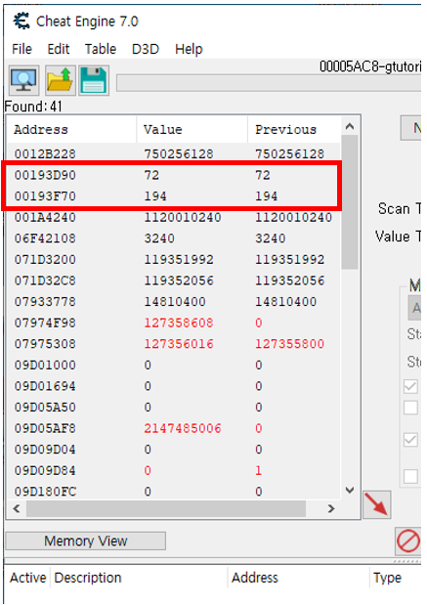
Task: Click the Description column header
Action: 139,578
